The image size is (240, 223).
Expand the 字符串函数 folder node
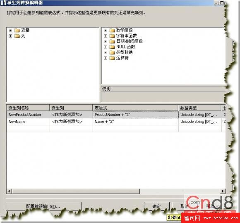coord(106,36)
